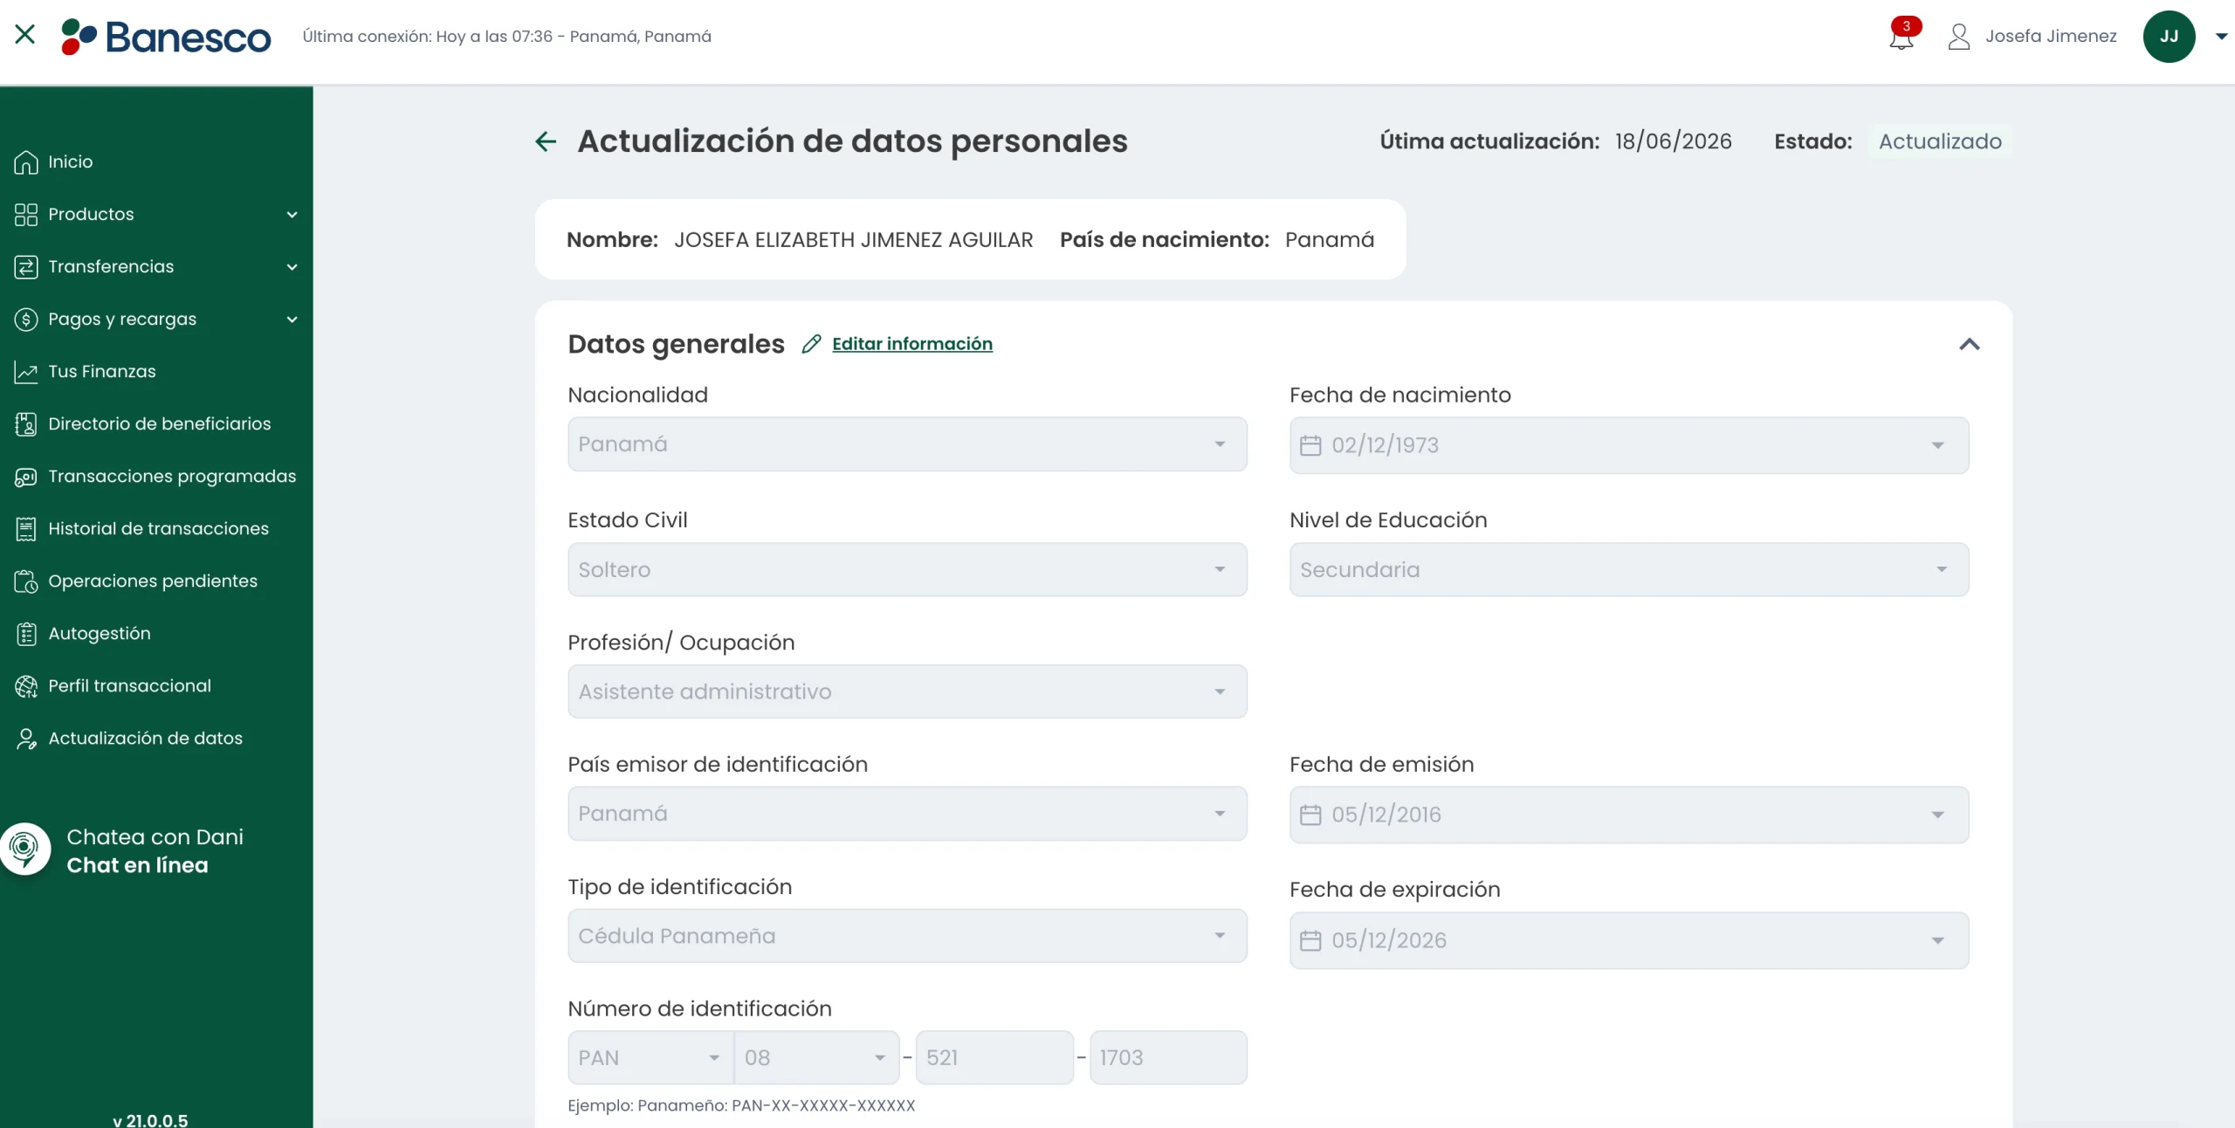Open the JJ avatar menu

point(2169,37)
